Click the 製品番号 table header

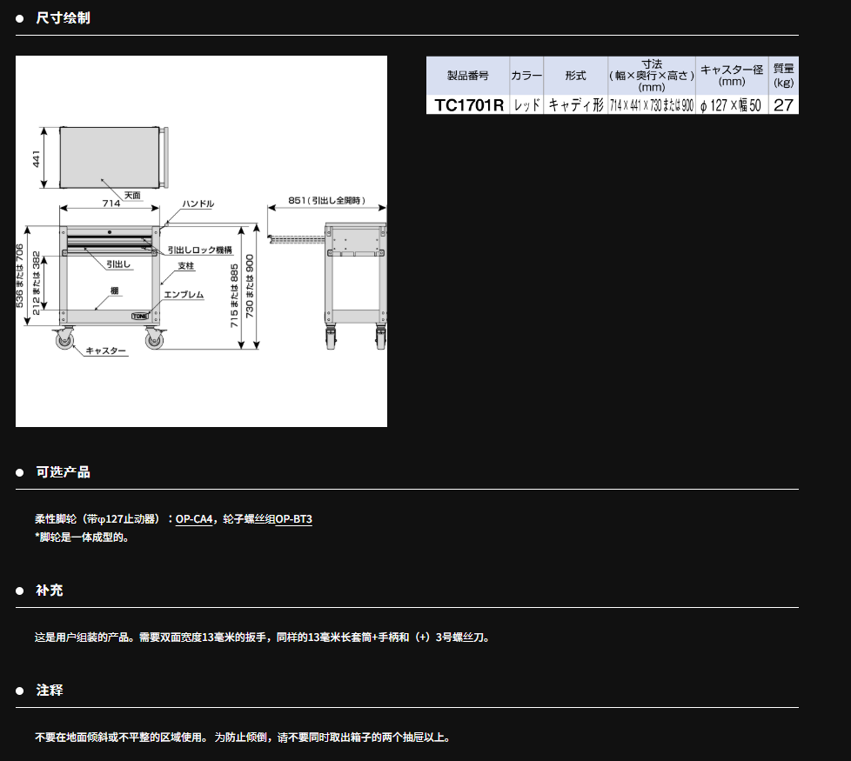[468, 77]
